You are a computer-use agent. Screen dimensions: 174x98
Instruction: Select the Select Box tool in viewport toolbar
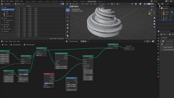click(68, 10)
